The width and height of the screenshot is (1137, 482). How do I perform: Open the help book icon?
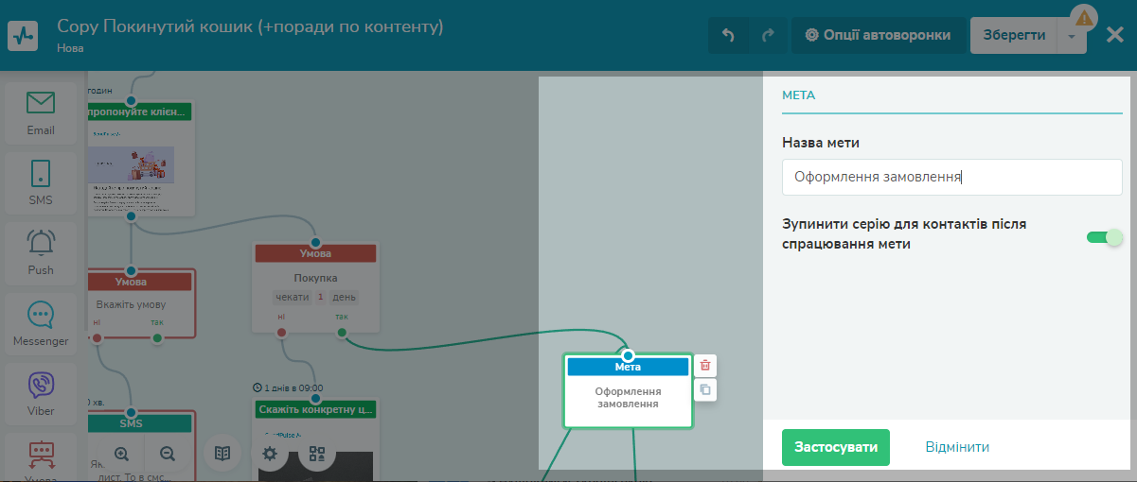click(x=222, y=454)
